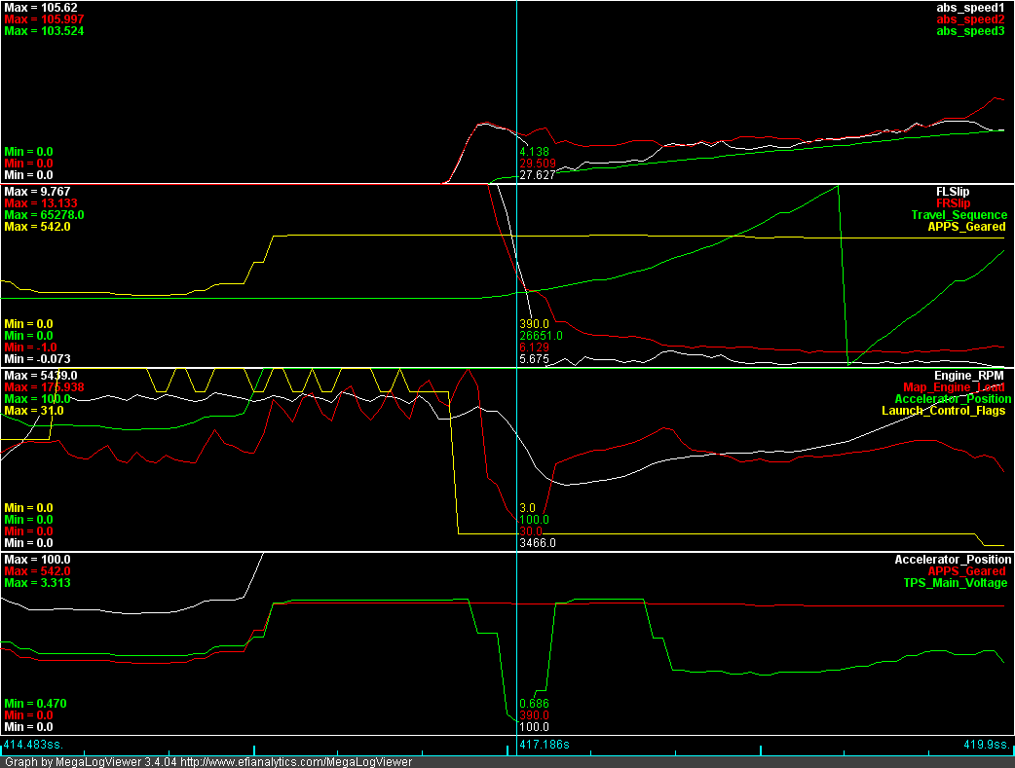1015x768 pixels.
Task: Click the green Accelerator_Position legend label
Action: 952,399
